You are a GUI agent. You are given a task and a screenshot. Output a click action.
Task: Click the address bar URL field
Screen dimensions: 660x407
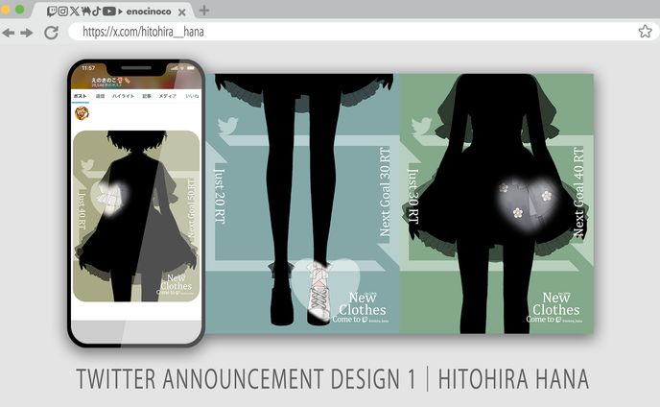363,32
